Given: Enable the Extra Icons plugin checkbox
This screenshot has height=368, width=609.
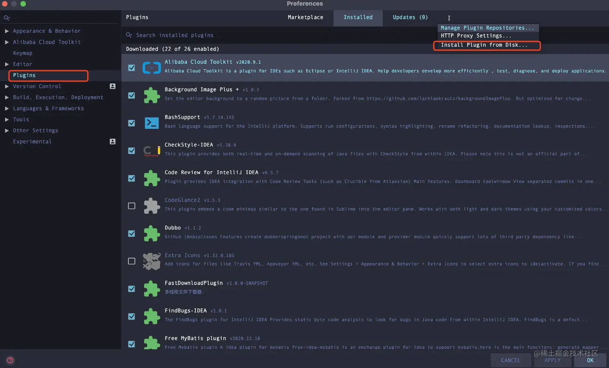Looking at the screenshot, I should click(x=131, y=261).
